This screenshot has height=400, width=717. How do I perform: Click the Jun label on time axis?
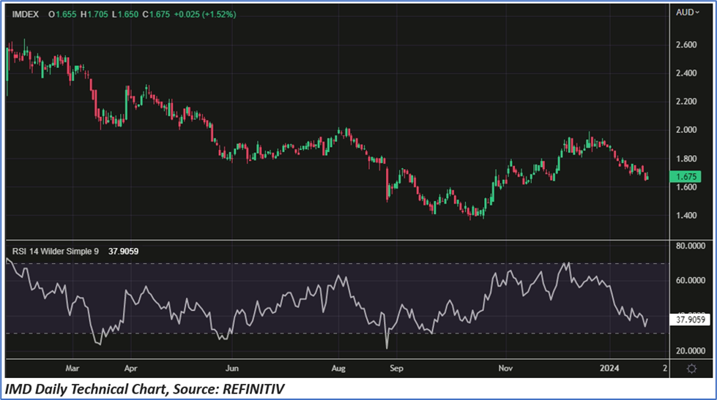pos(232,368)
